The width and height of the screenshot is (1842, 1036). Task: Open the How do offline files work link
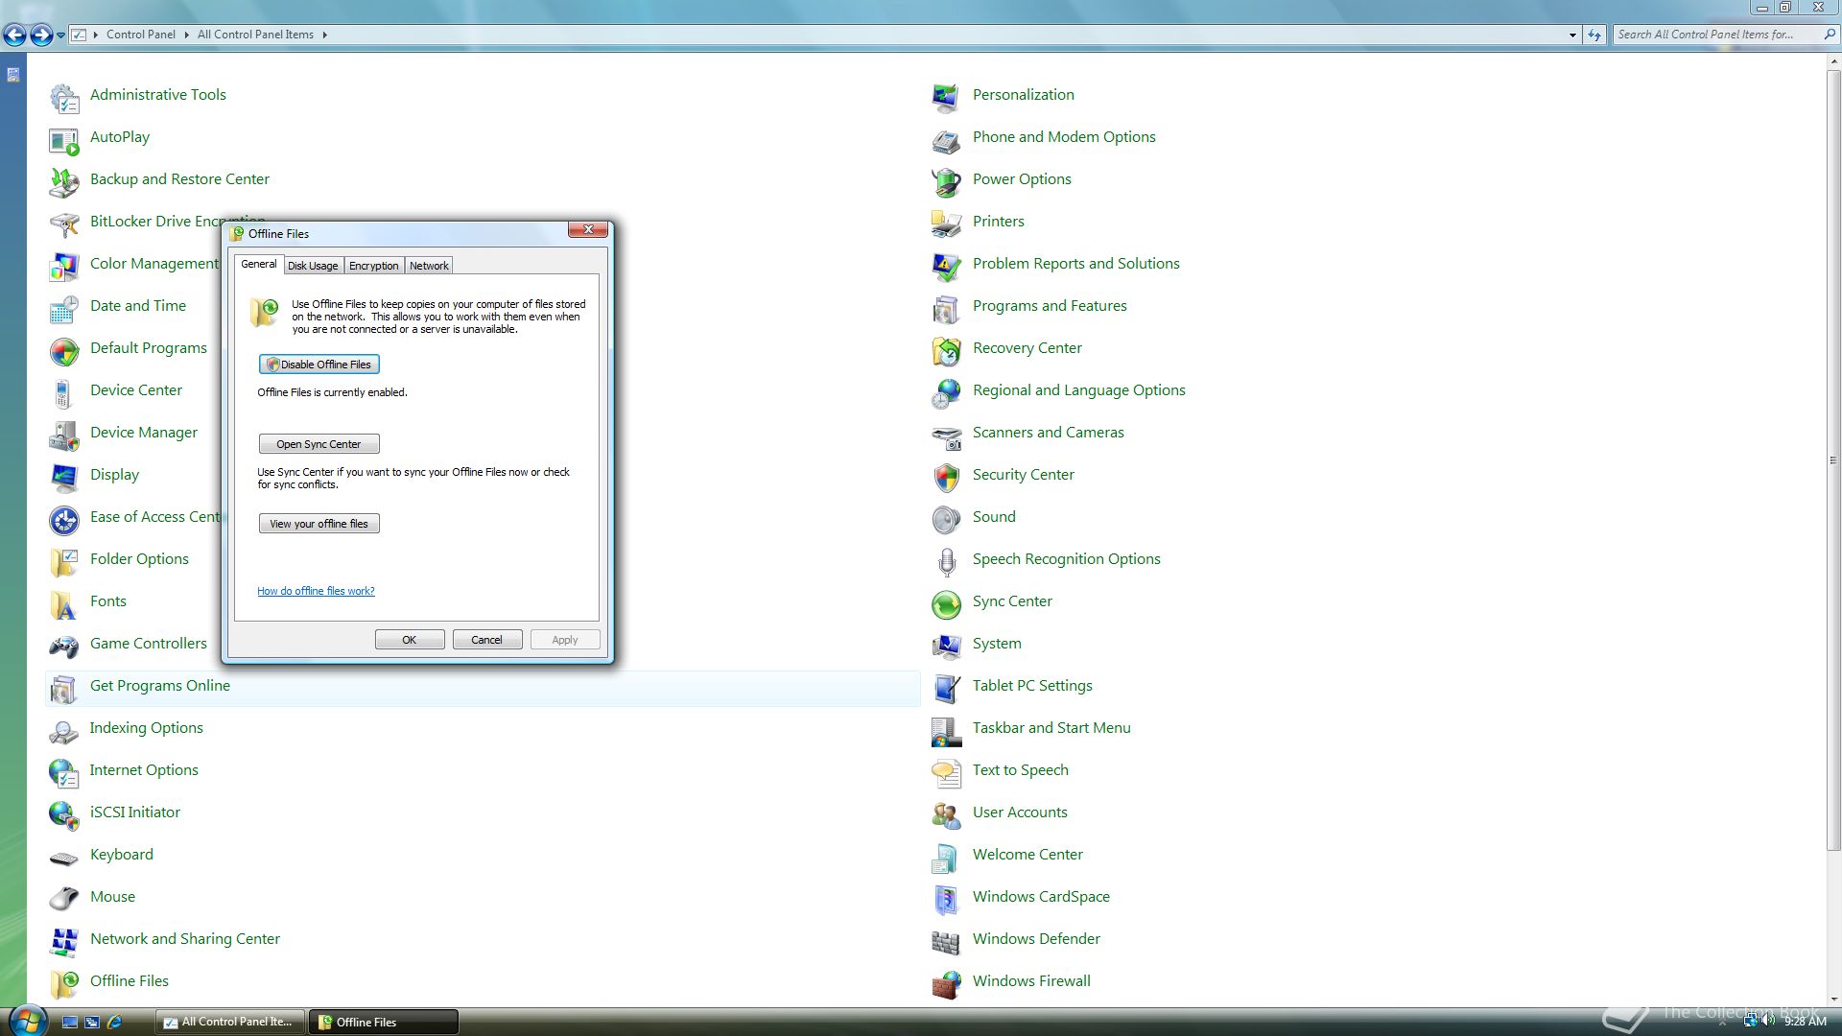click(316, 591)
